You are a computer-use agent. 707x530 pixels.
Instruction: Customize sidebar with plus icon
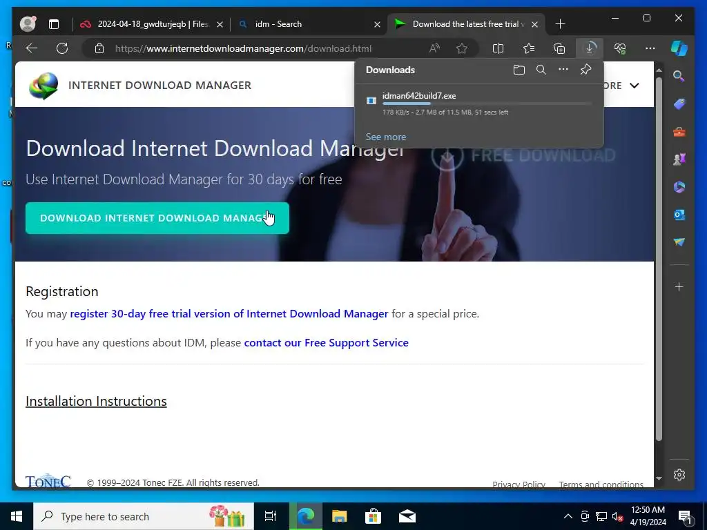click(679, 286)
